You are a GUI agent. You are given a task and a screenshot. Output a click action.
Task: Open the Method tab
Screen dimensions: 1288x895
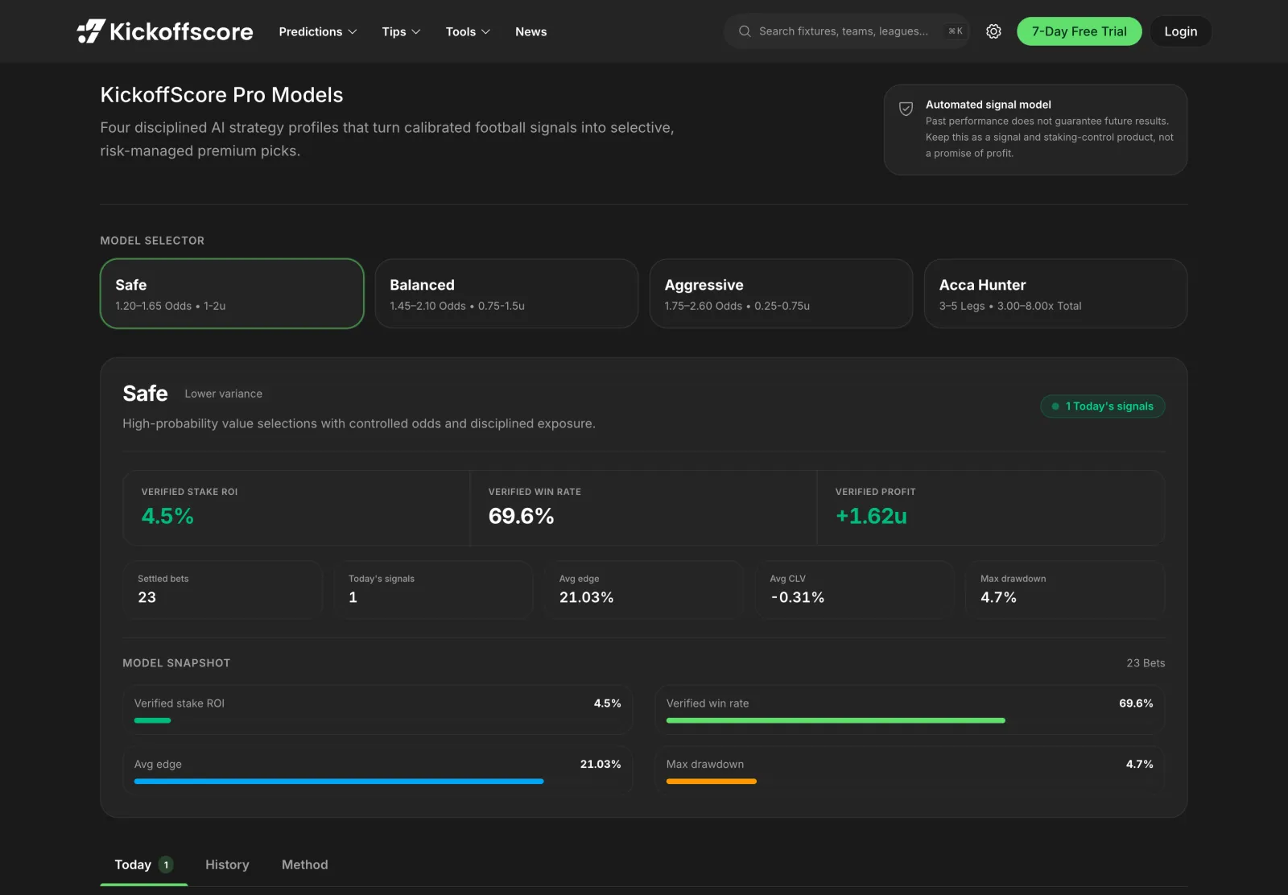click(304, 864)
